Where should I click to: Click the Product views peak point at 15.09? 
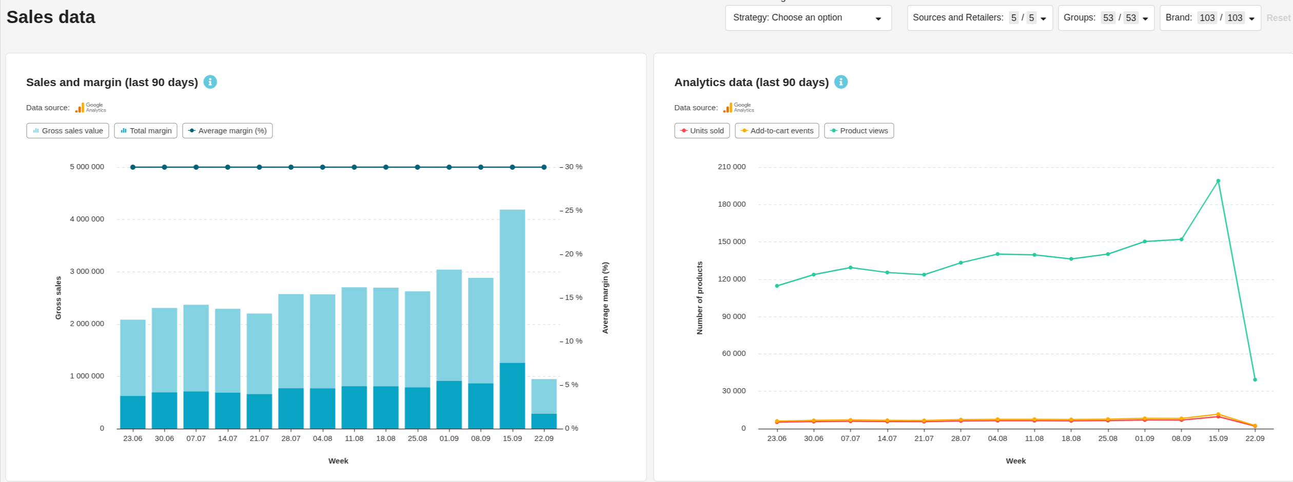coord(1218,181)
